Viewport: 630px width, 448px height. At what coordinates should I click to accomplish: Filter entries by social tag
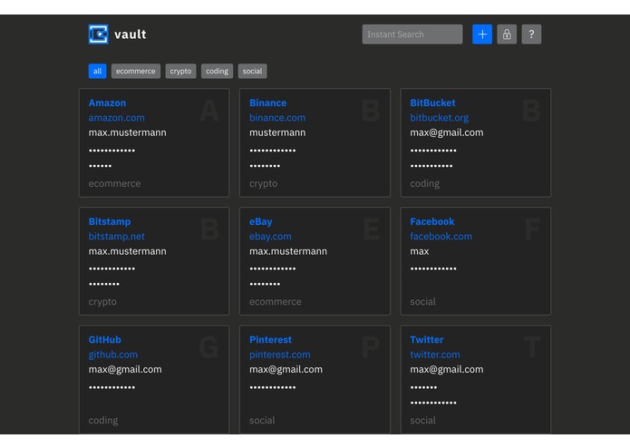(x=252, y=71)
